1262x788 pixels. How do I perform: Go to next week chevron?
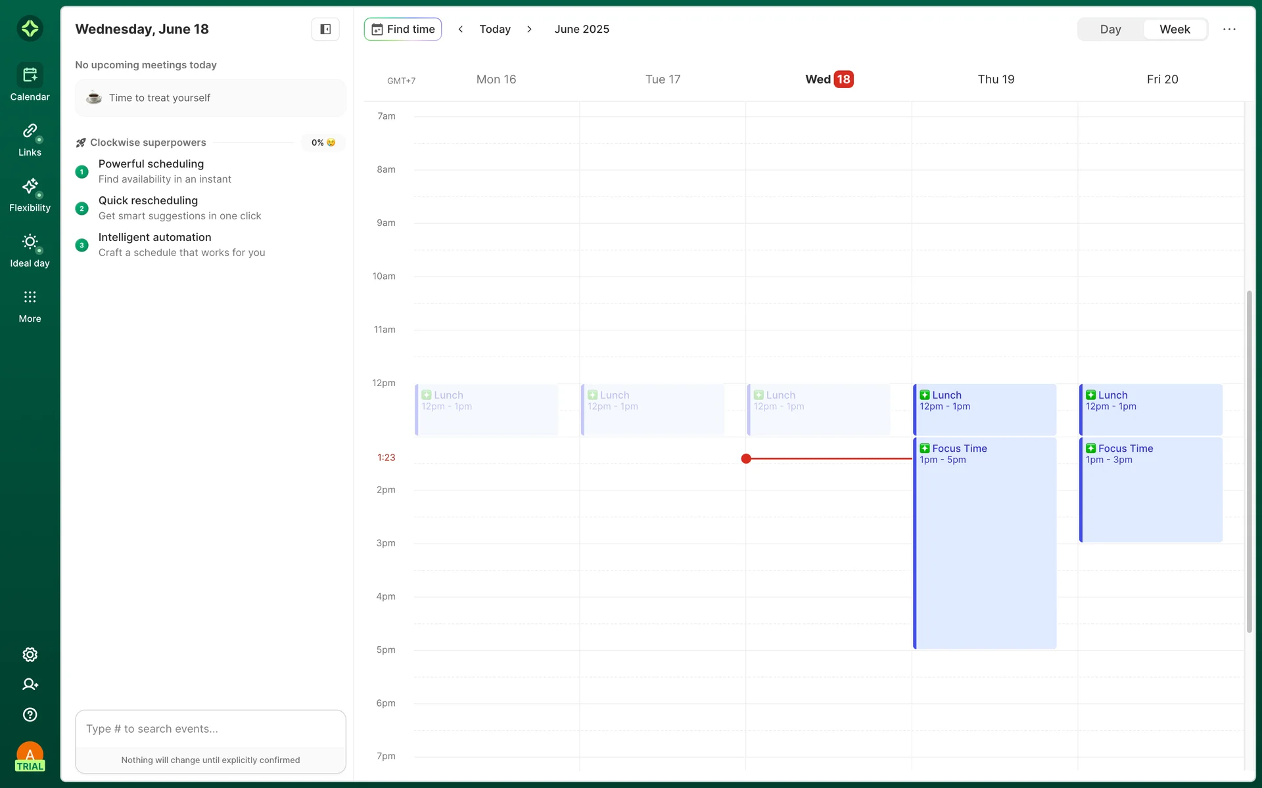click(529, 29)
